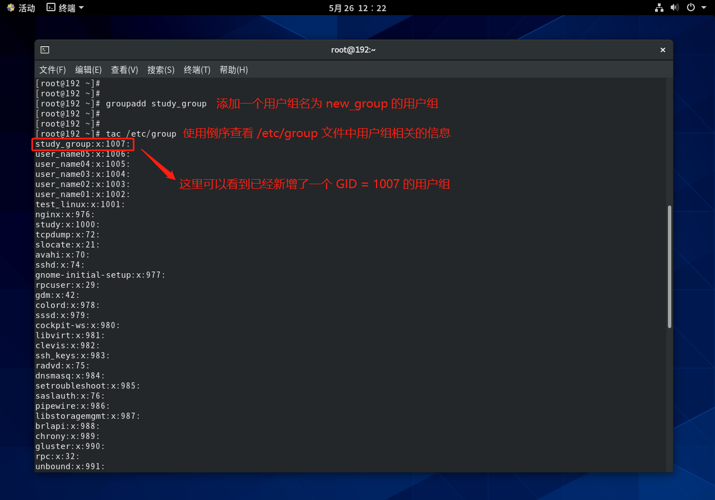Click the wired network status icon
The width and height of the screenshot is (715, 500).
pos(659,8)
